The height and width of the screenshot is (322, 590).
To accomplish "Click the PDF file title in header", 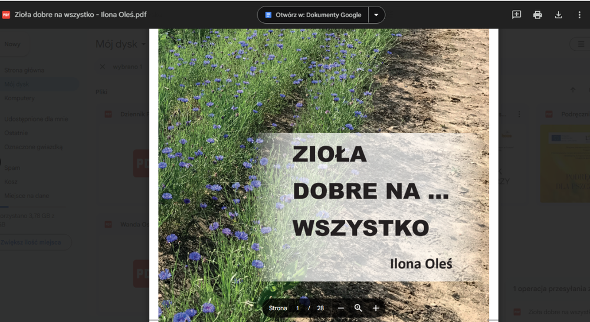I will (80, 15).
